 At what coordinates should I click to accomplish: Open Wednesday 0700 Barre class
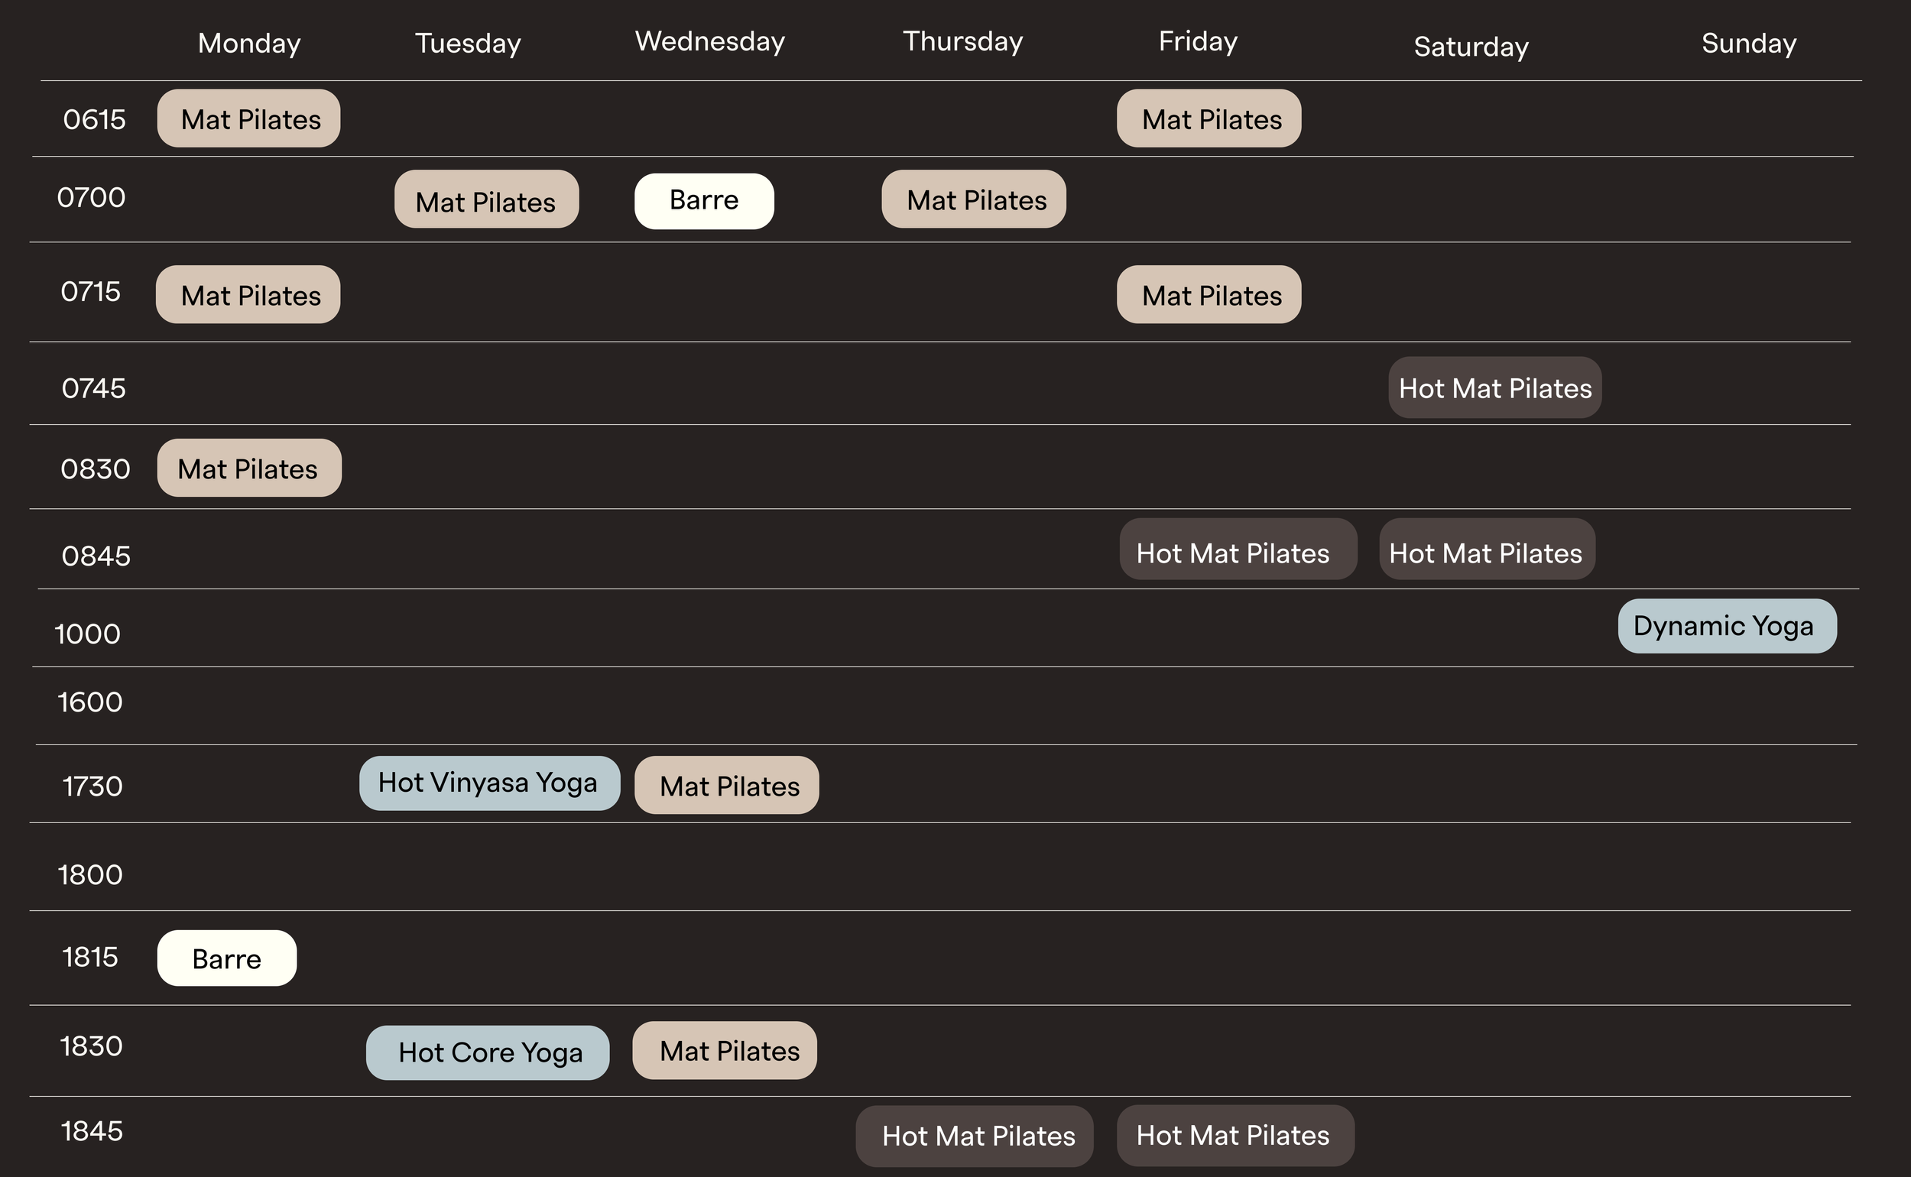704,201
